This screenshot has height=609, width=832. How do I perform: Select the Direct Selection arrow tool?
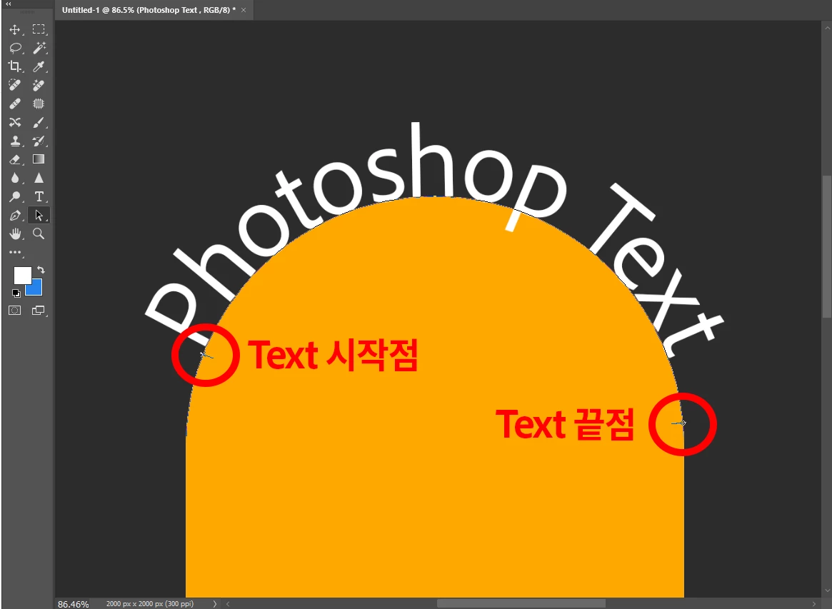pos(38,215)
